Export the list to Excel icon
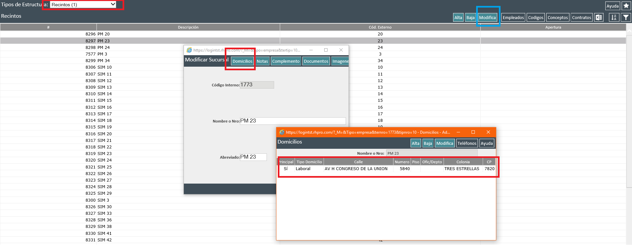This screenshot has height=245, width=632. point(599,17)
